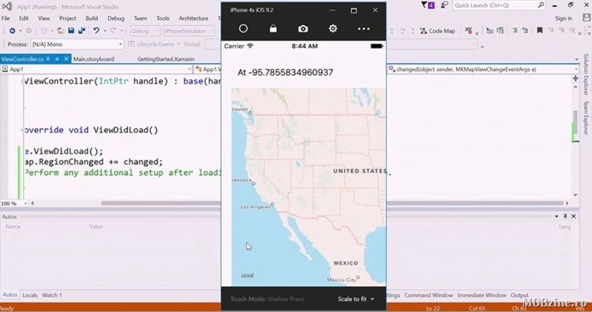Viewport: 592px width, 312px height.
Task: Tap the simulator Home button icon
Action: pos(243,28)
